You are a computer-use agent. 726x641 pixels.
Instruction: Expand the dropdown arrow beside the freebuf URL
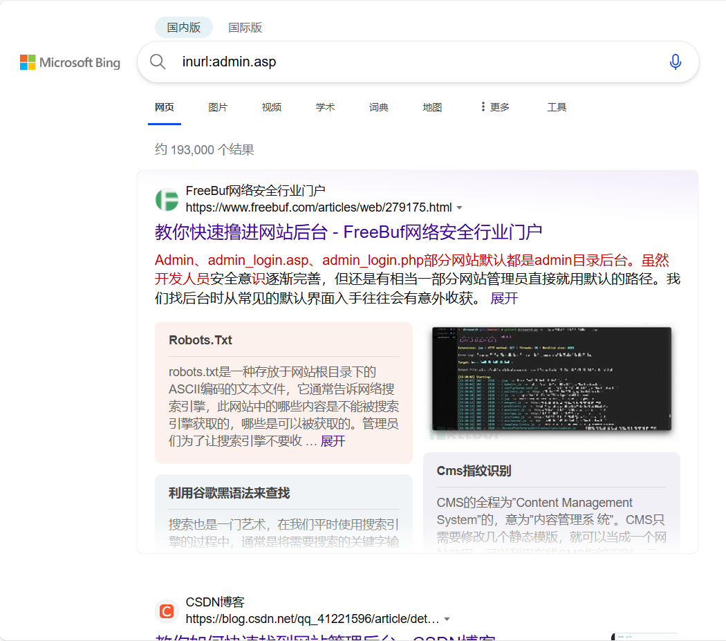pyautogui.click(x=459, y=207)
